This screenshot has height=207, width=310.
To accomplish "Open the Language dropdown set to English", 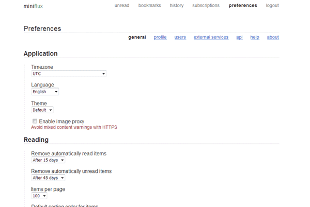I will [45, 92].
